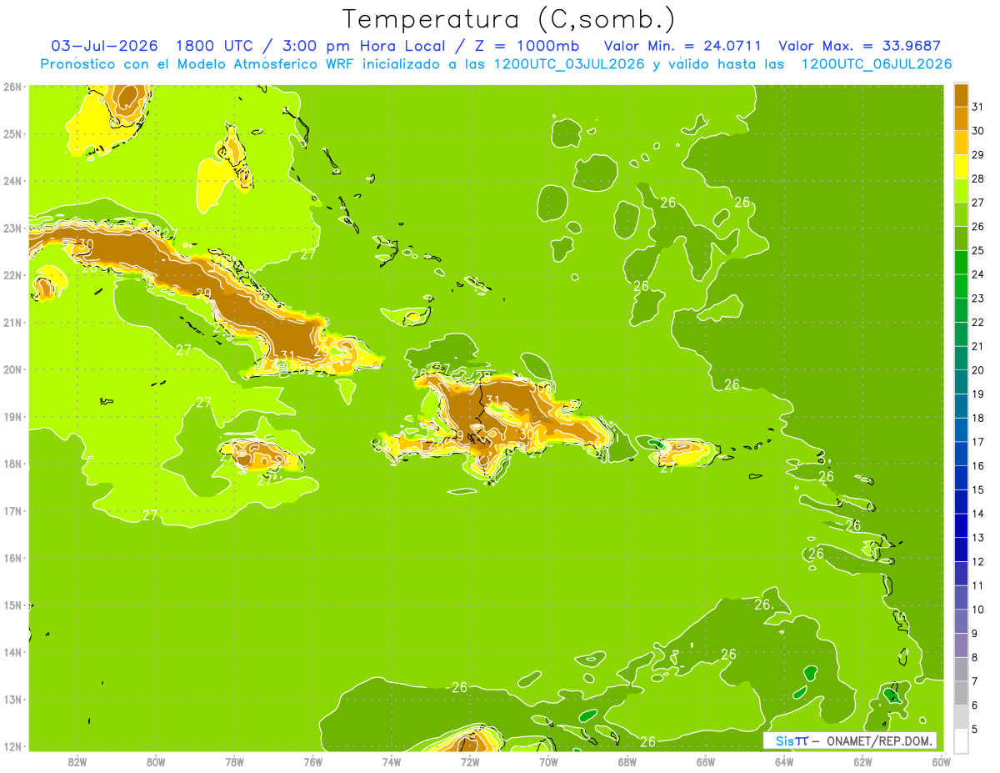Screen dimensions: 1000x773
Task: Click the white legend swatch below value 5
Action: (961, 740)
